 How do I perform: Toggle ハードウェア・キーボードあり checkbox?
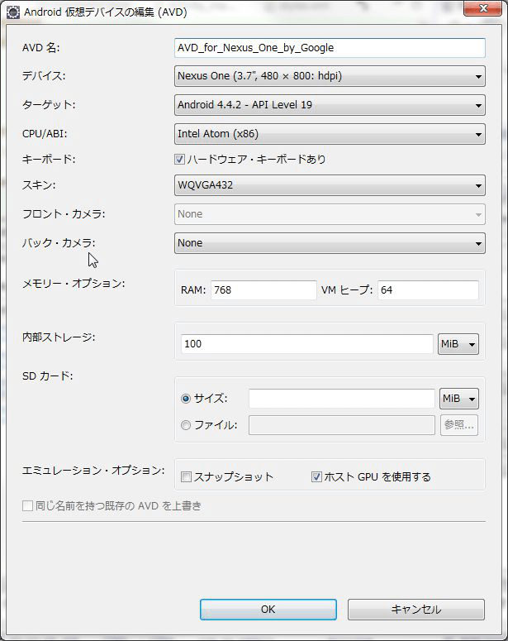click(179, 159)
